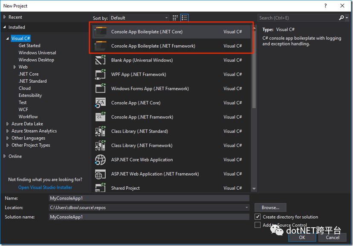353x246 pixels.
Task: Select Console App Boilerplate (.NET Core) icon
Action: 101,32
